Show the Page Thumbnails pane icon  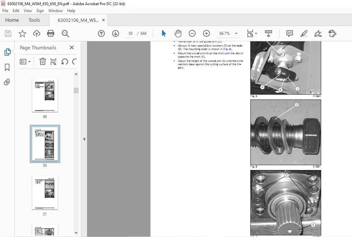coord(7,52)
